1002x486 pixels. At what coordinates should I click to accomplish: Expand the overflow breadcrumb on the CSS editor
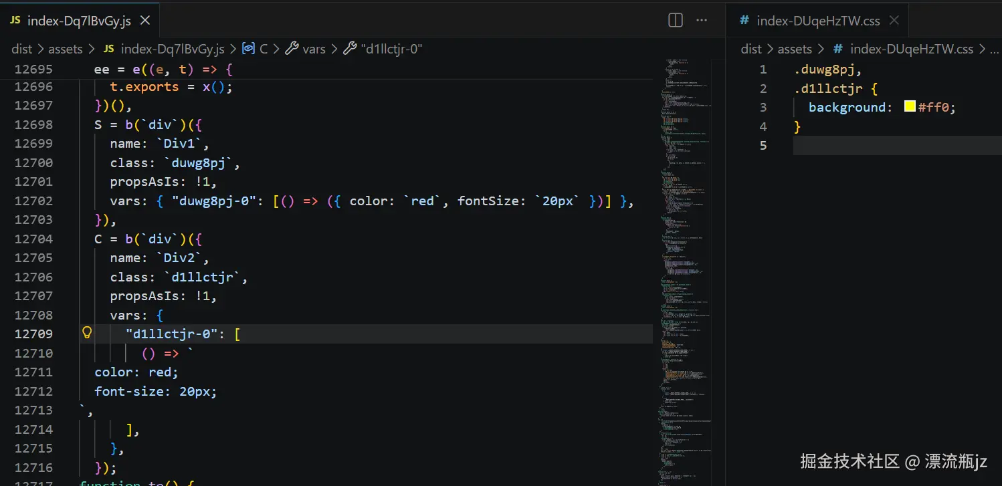tap(996, 49)
